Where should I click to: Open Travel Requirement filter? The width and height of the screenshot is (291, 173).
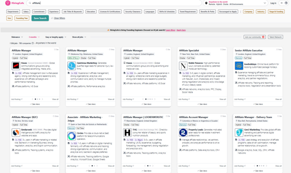[188, 11]
